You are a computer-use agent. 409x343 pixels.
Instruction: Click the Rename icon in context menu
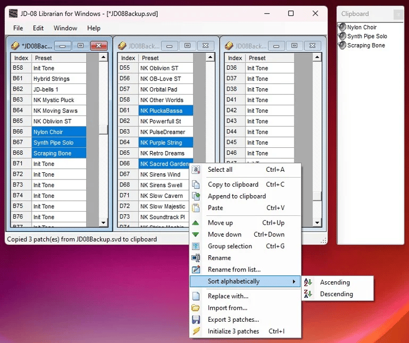coord(196,258)
